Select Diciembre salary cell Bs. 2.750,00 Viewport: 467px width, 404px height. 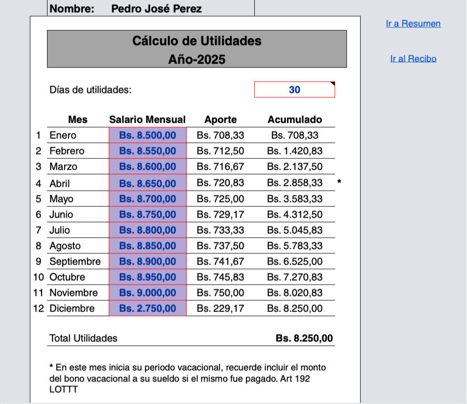coord(147,309)
